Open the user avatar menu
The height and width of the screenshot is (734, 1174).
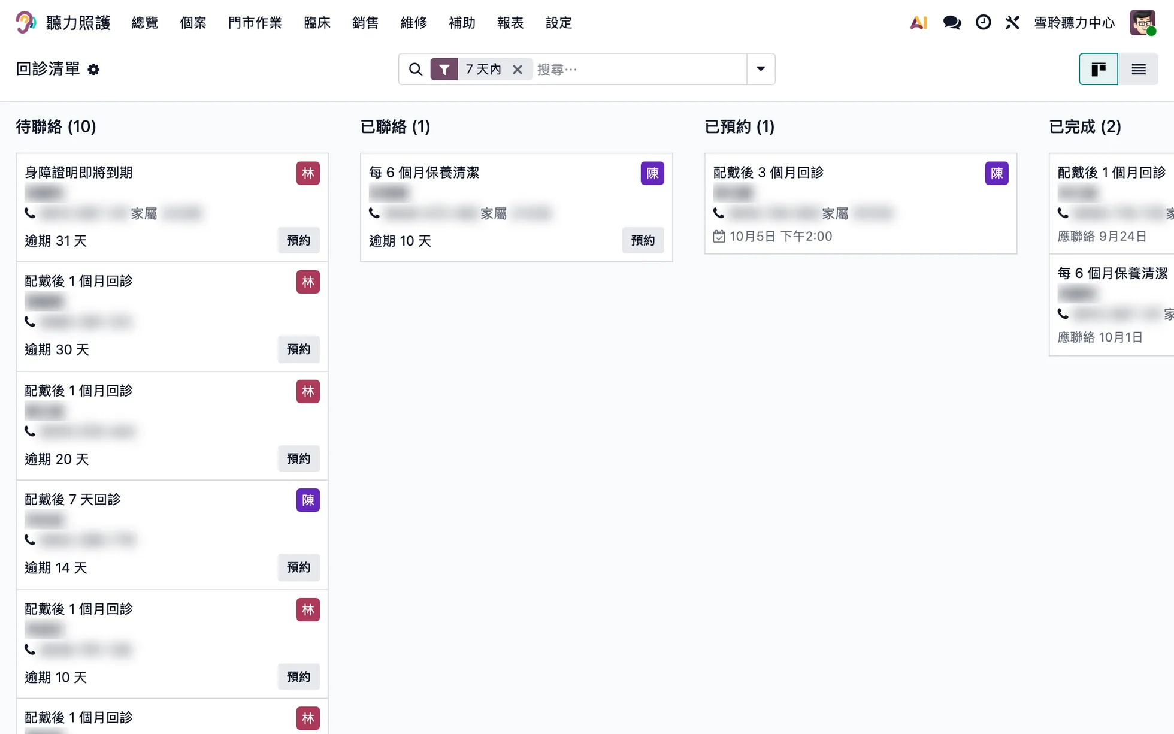1142,23
